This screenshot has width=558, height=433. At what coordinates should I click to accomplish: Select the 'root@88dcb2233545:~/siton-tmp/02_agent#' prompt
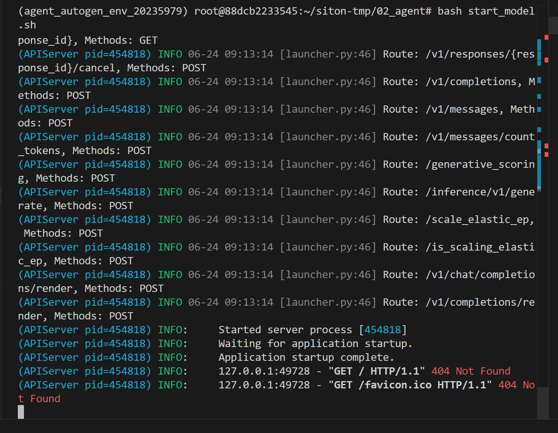pos(313,11)
